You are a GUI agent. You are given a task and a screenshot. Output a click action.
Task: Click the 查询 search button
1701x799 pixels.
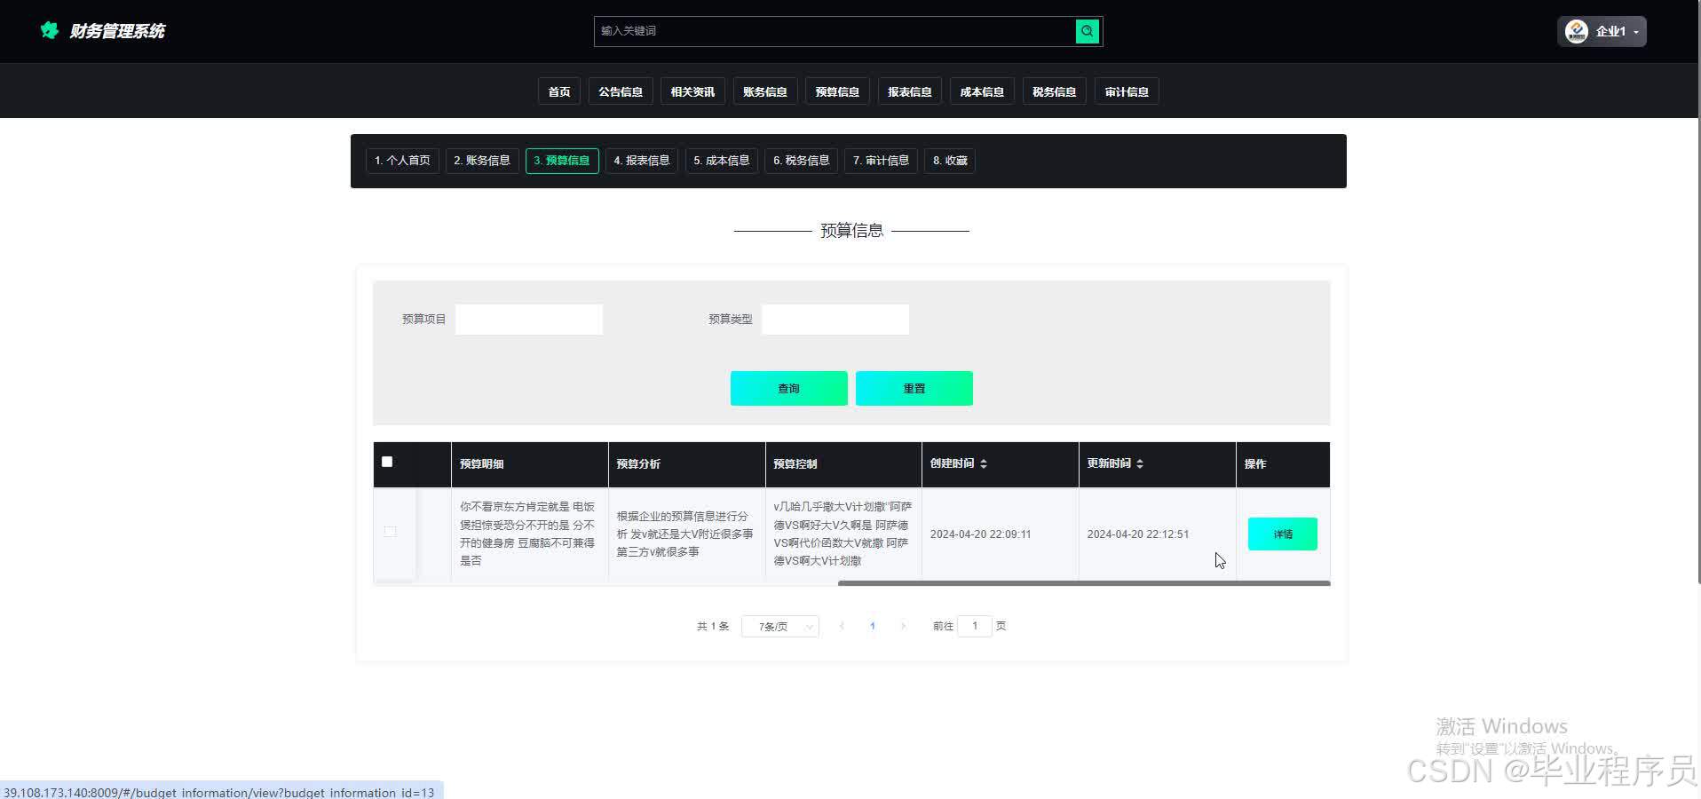click(789, 388)
